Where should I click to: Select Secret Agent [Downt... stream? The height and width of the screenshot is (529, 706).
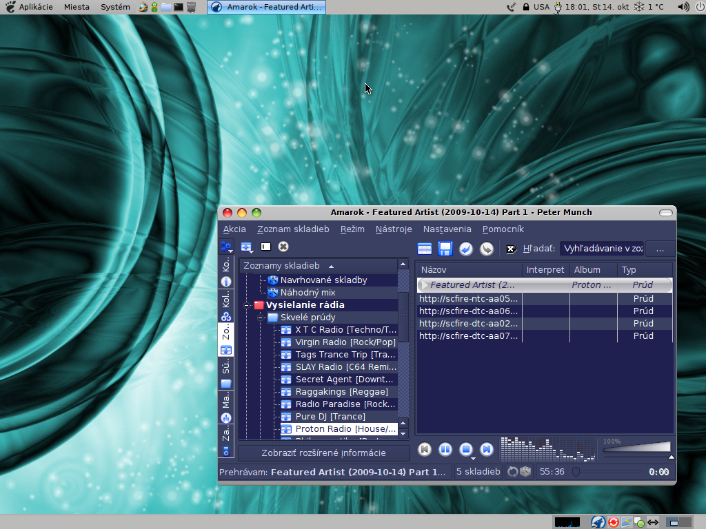tap(339, 380)
